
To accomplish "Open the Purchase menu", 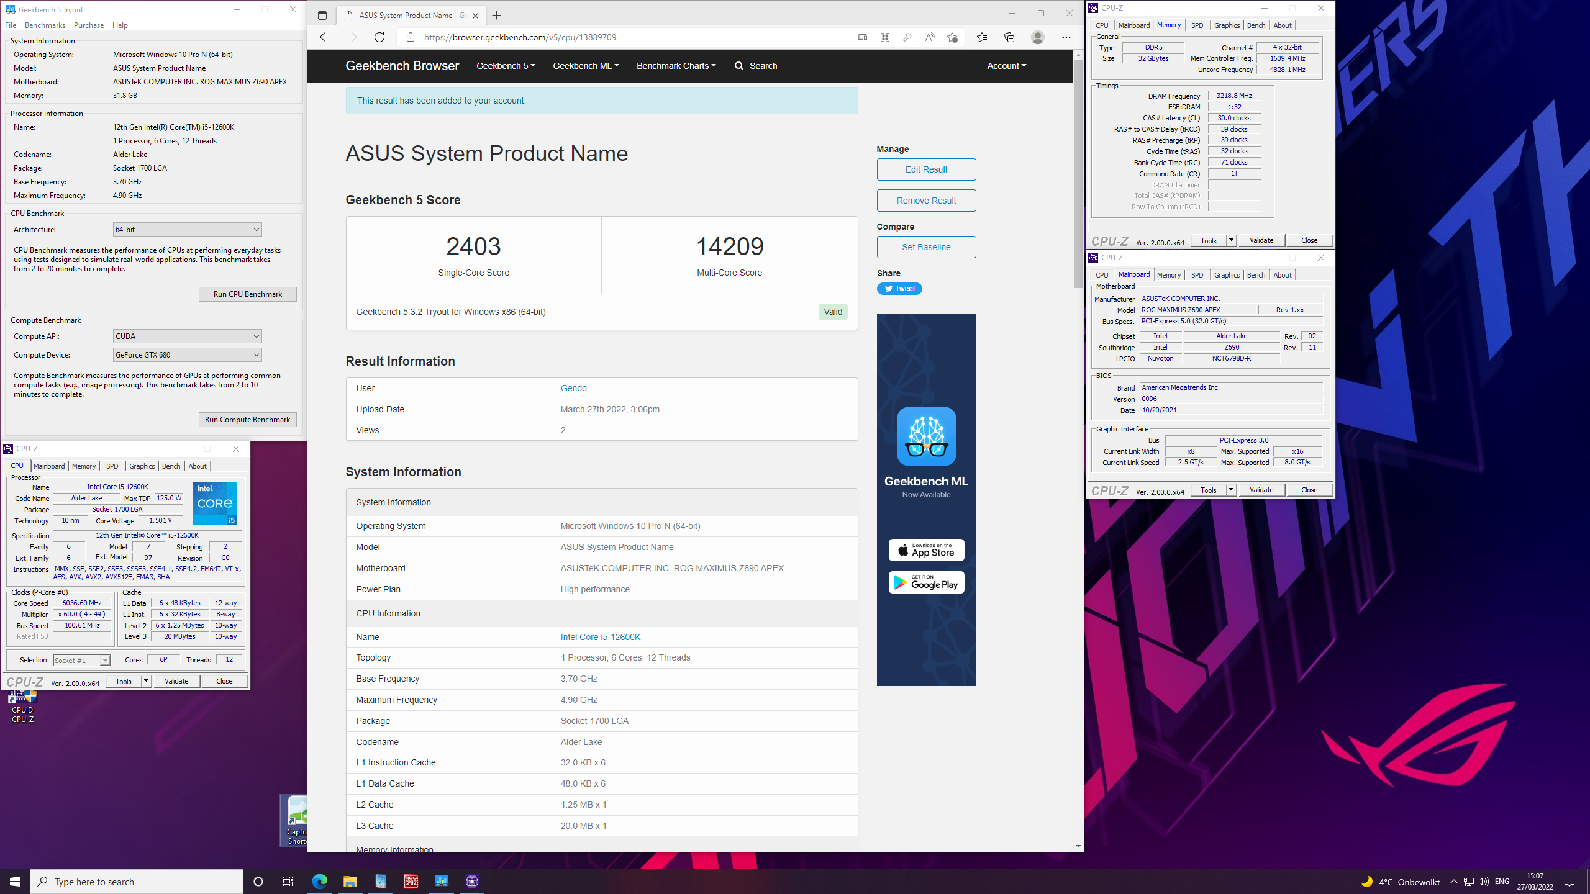I will [x=88, y=25].
